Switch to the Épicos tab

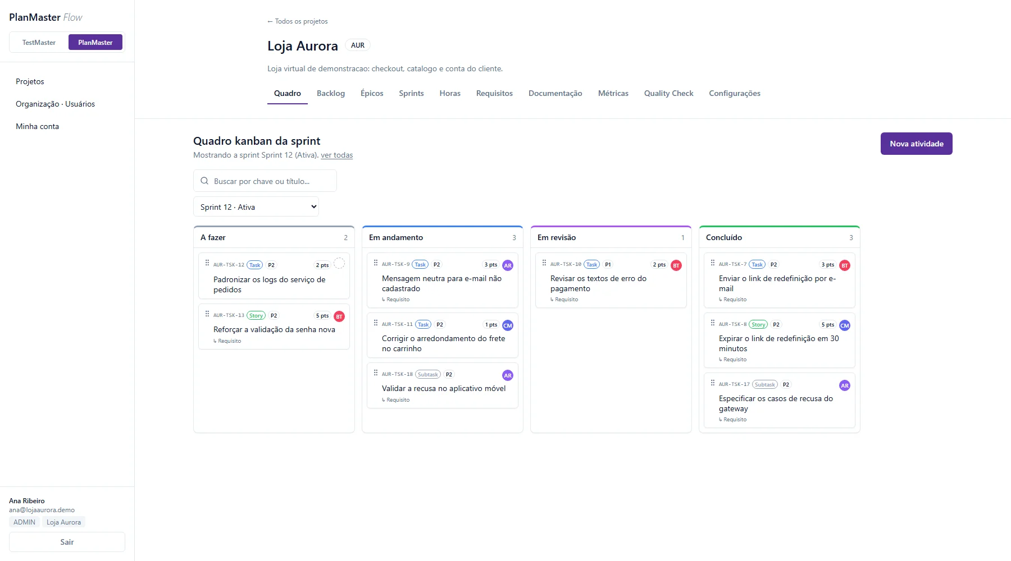372,94
